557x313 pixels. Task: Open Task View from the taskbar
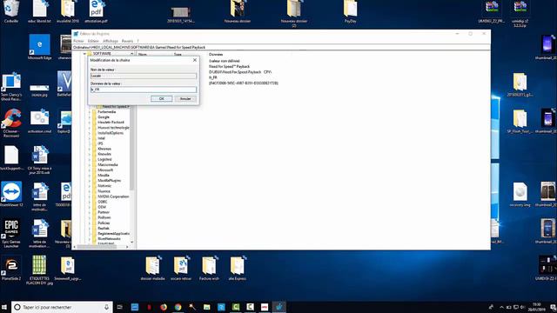click(120, 307)
